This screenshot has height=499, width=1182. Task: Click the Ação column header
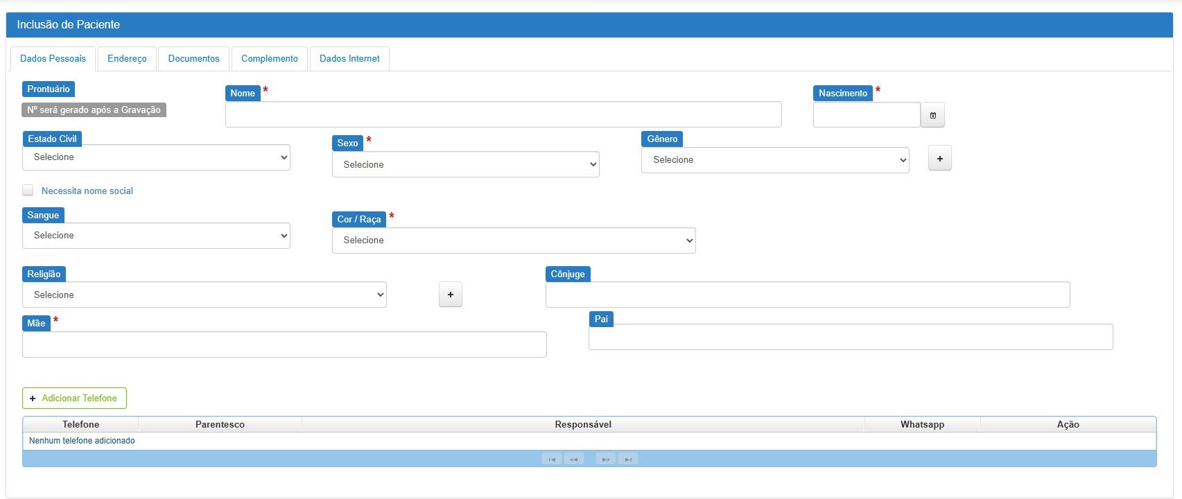pos(1068,424)
